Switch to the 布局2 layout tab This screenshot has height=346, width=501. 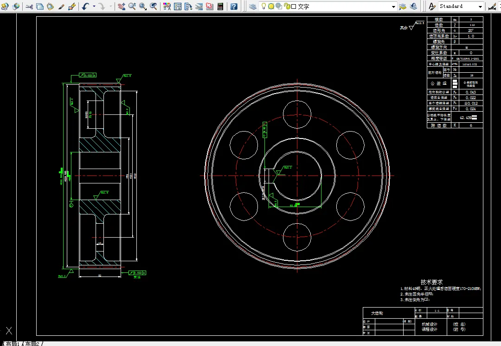(x=32, y=343)
